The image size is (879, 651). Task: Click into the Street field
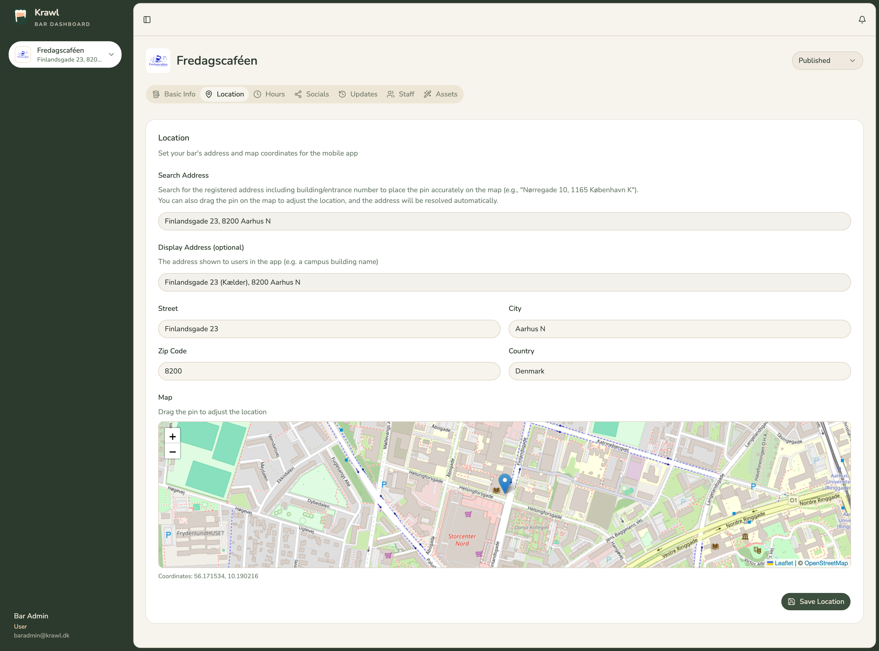coord(329,329)
